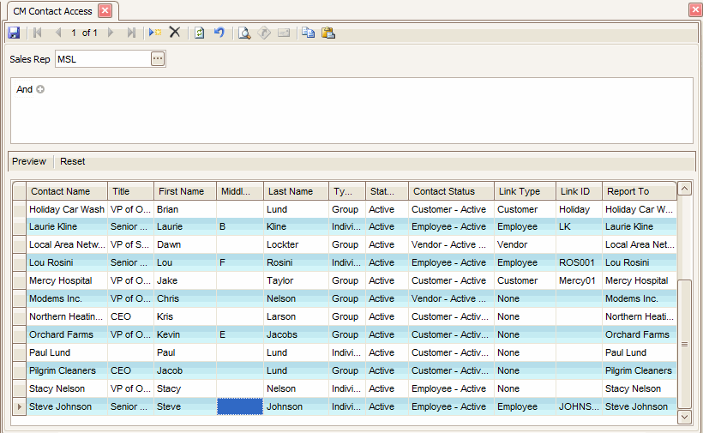Click scroll down arrow of grid scrollbar
This screenshot has height=433, width=703.
[x=684, y=416]
